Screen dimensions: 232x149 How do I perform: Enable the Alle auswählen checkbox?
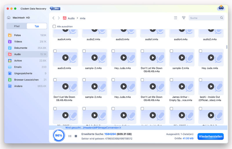tap(54, 26)
